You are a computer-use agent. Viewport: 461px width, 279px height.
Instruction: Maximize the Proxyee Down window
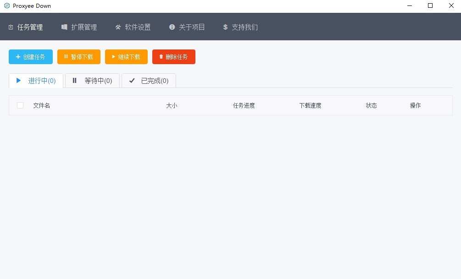pos(430,5)
